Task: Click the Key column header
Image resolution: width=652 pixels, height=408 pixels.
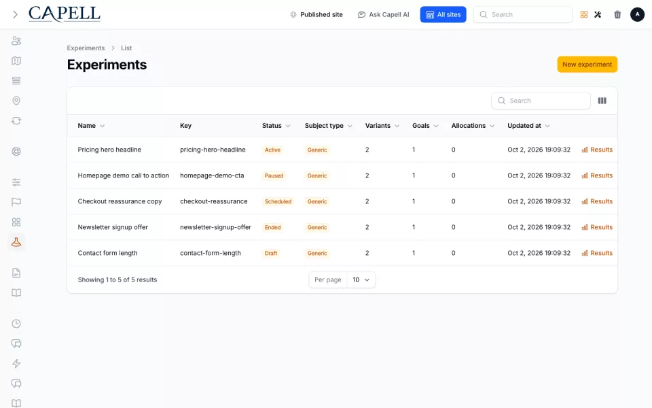Action: click(186, 126)
